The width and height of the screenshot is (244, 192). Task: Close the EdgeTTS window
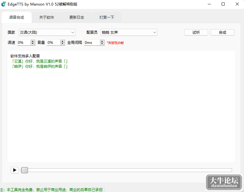tap(237, 4)
